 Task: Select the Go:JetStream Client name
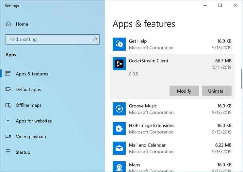click(x=149, y=60)
